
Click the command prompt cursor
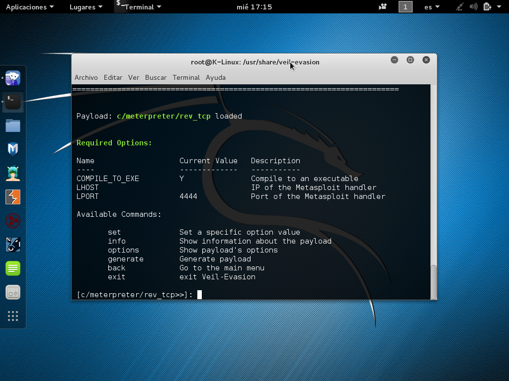point(200,295)
